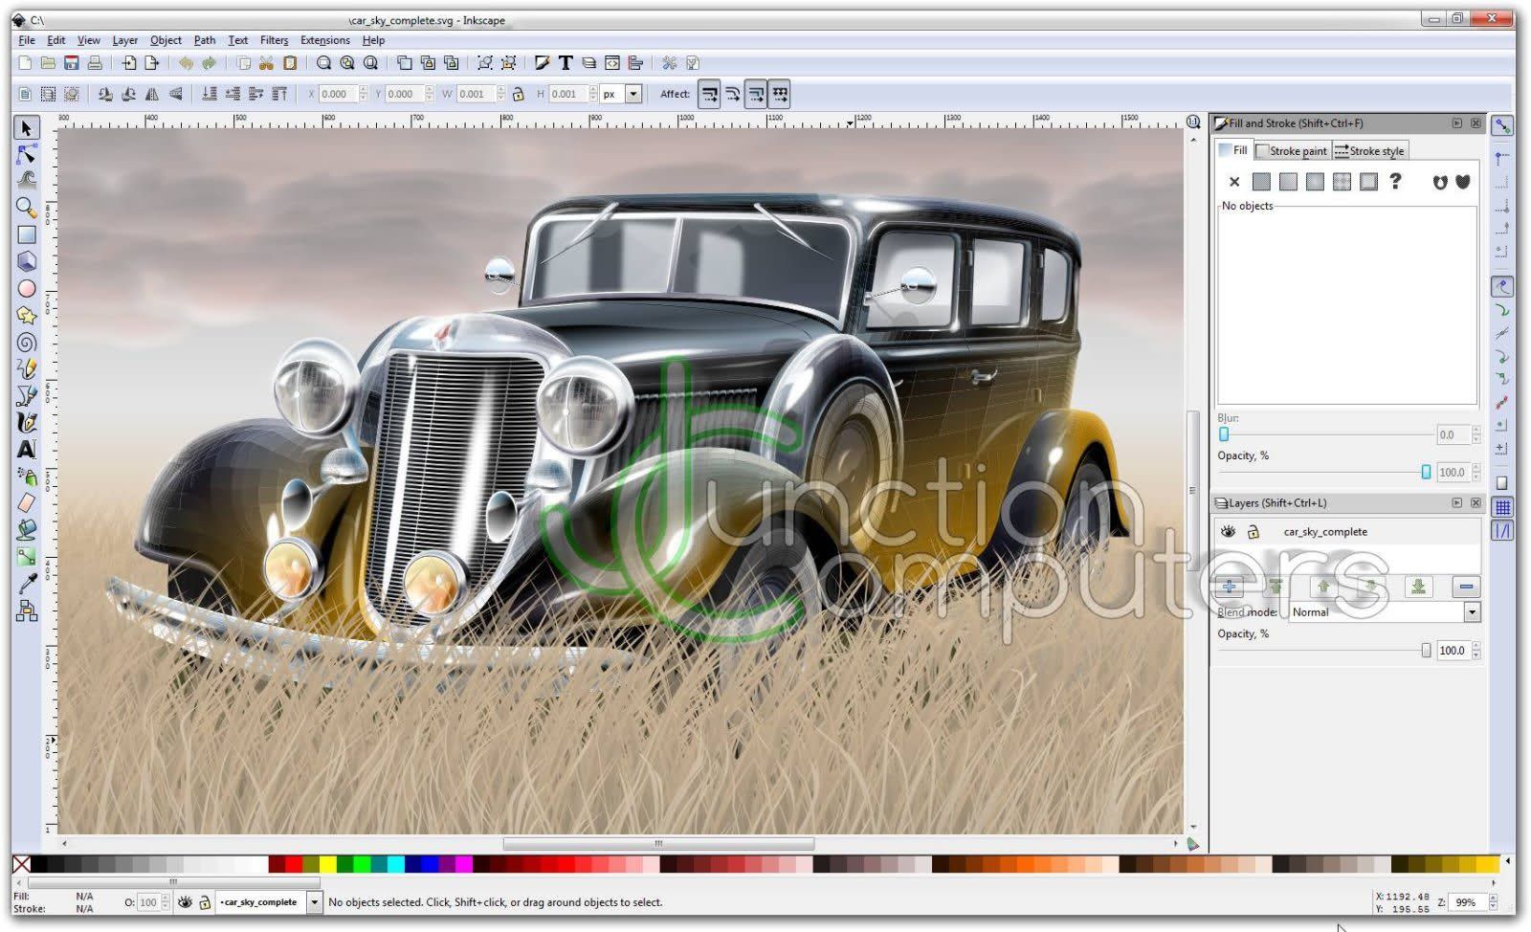Click unset paint question mark button
This screenshot has width=1531, height=932.
1395,181
